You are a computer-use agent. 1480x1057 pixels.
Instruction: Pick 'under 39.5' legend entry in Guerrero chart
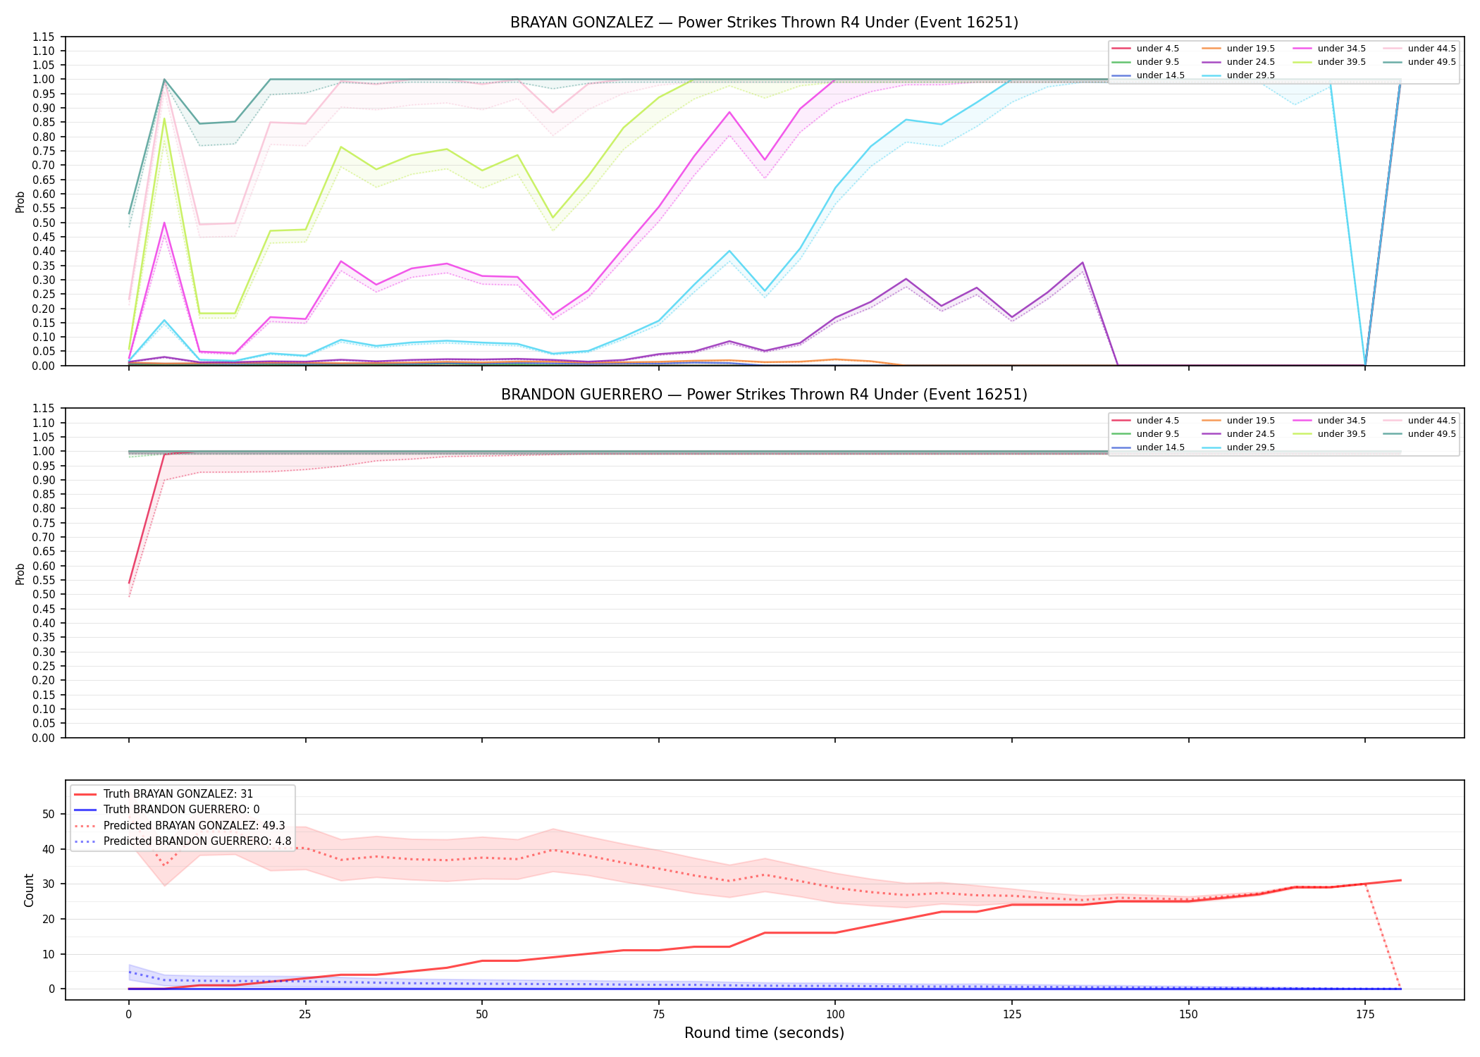(1329, 434)
